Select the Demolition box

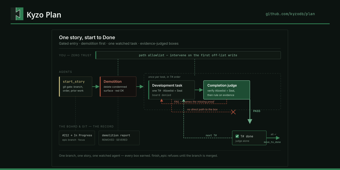(x=118, y=87)
